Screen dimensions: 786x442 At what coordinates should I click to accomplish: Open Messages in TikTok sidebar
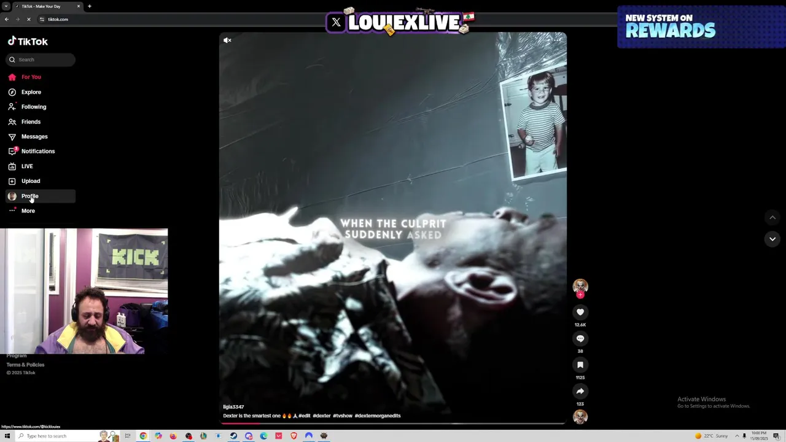(x=41, y=136)
